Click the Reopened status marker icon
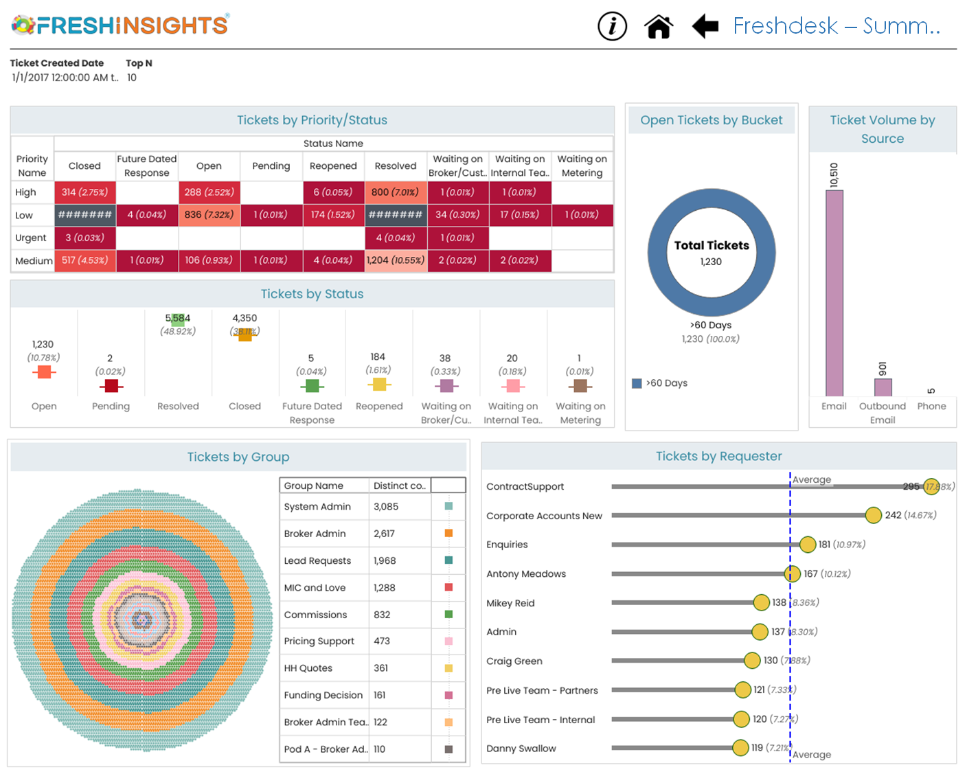This screenshot has height=774, width=967. [x=378, y=385]
